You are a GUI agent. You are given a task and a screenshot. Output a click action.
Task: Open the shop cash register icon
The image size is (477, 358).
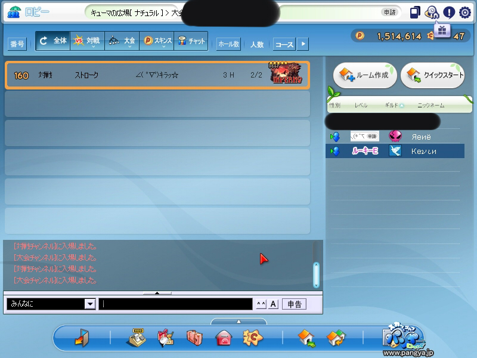click(x=137, y=338)
